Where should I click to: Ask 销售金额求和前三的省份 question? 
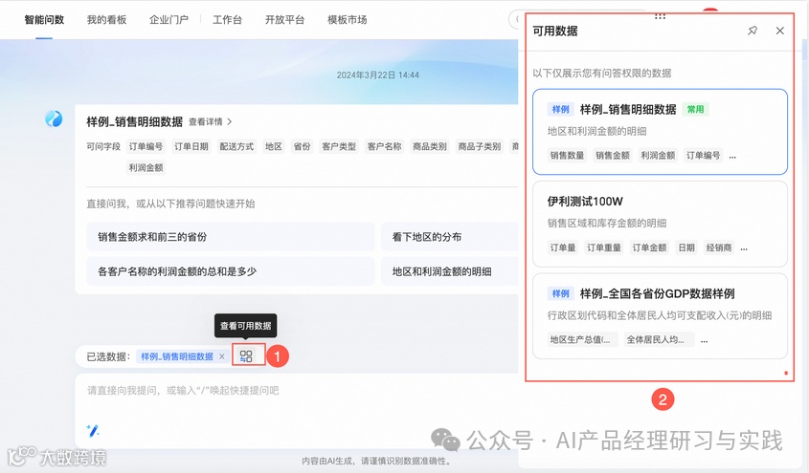(x=230, y=237)
